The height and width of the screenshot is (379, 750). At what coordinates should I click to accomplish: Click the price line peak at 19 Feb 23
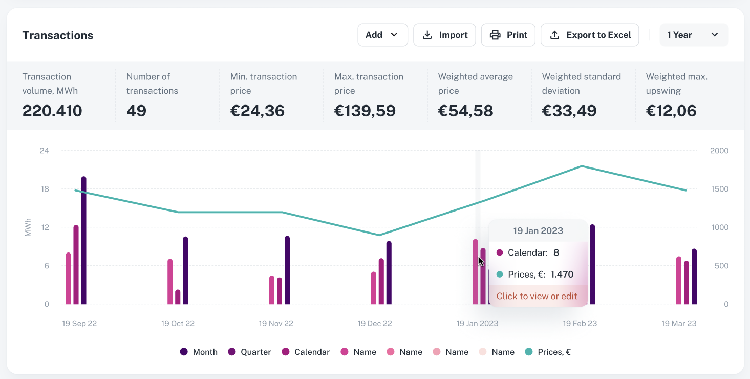point(582,166)
